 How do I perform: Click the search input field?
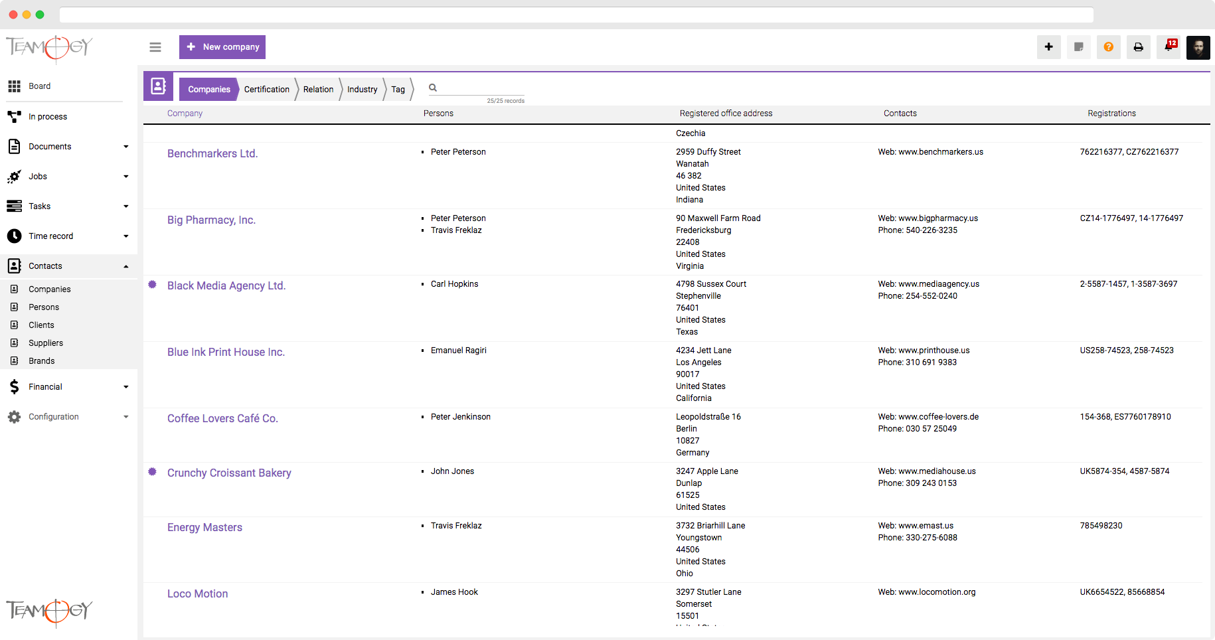coord(481,88)
